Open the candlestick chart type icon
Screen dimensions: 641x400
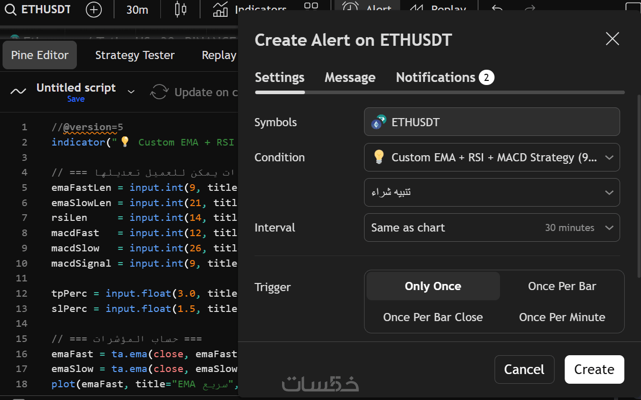click(180, 10)
